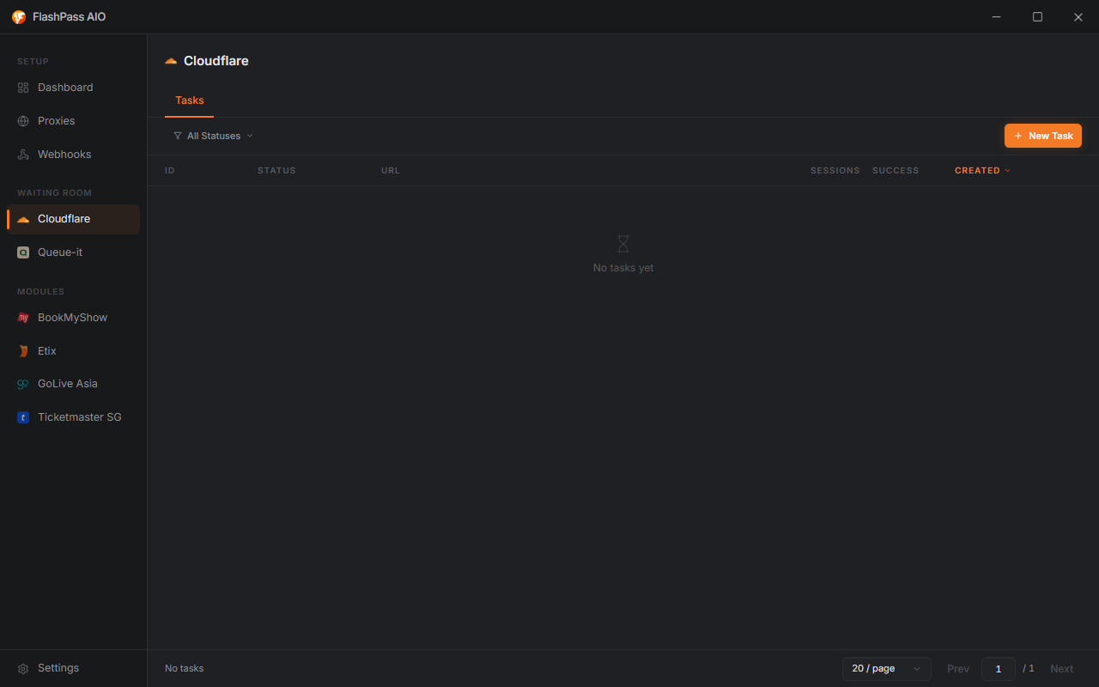Select the Ticketmaster SG module
This screenshot has height=687, width=1099.
(73, 417)
